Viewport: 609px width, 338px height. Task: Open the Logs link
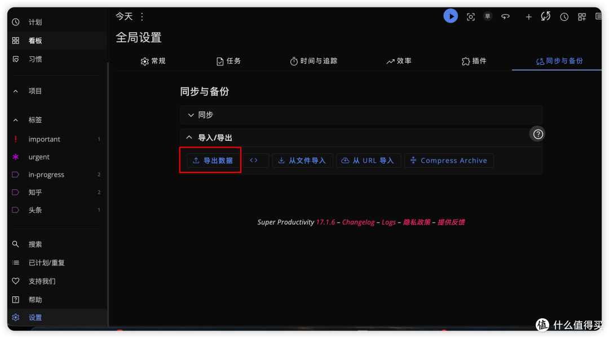click(389, 223)
